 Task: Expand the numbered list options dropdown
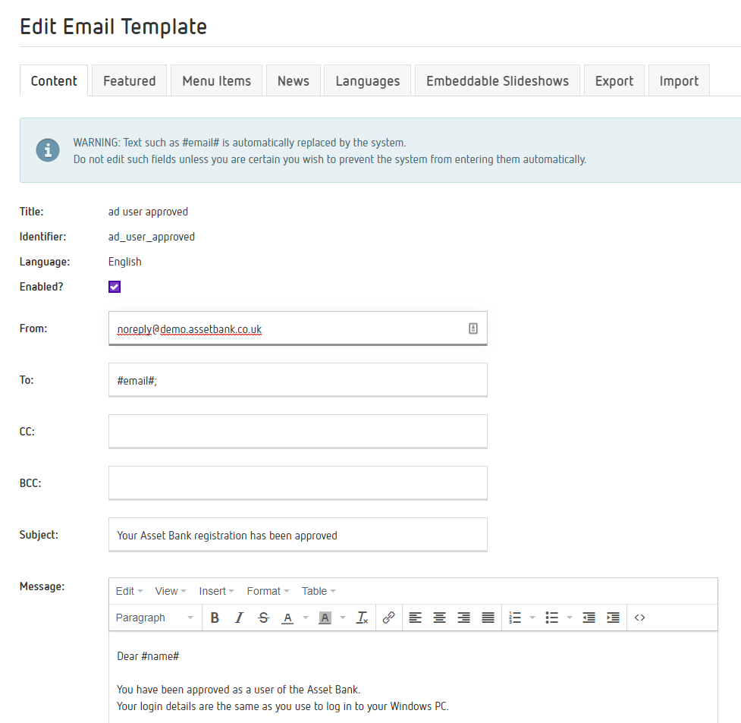(x=532, y=618)
